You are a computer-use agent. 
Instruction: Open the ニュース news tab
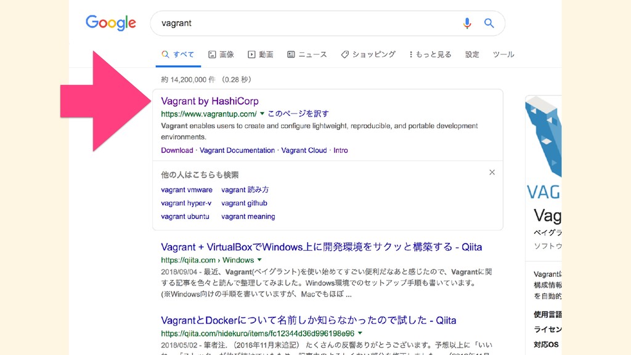click(x=307, y=54)
